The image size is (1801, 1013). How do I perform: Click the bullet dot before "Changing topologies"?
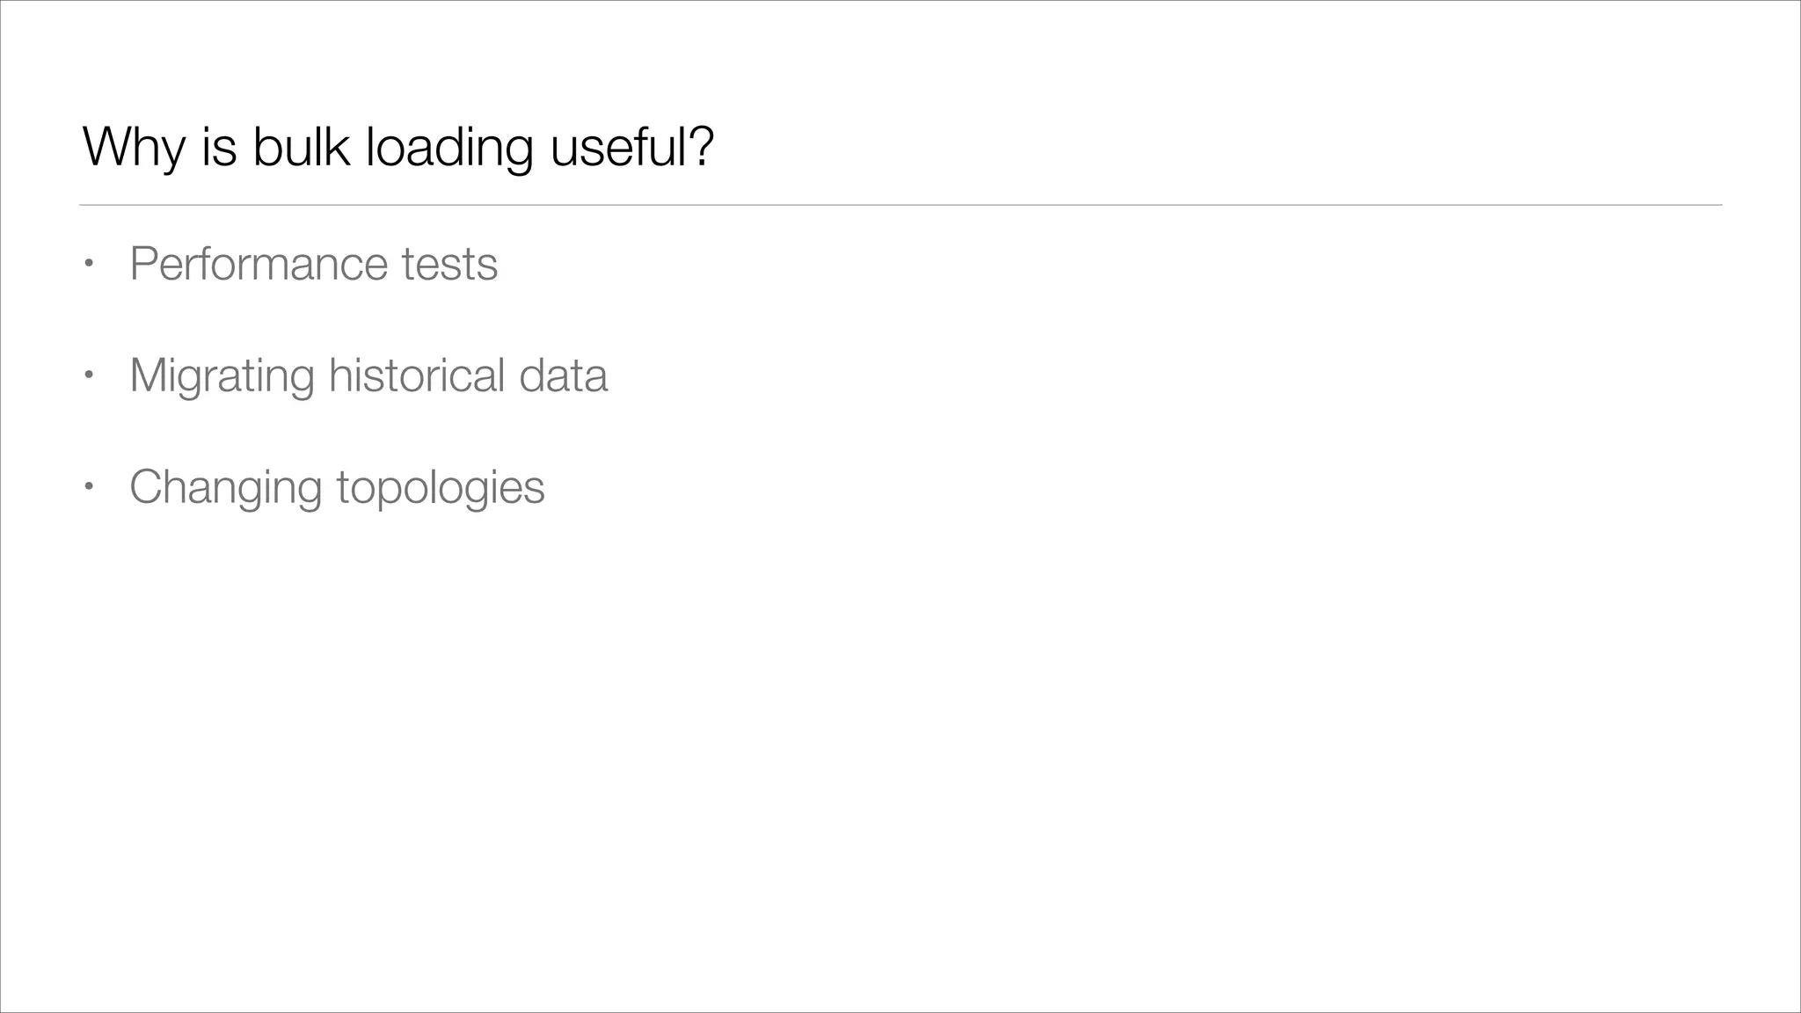coord(87,487)
